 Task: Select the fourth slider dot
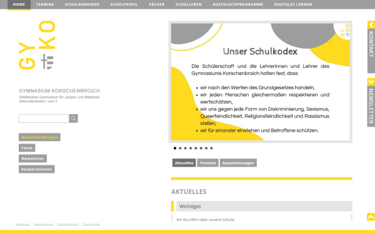(x=191, y=148)
